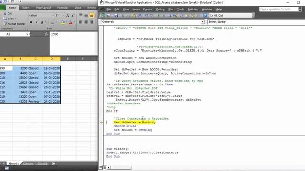
Task: Open green File tab in Excel
Action: click(2, 8)
